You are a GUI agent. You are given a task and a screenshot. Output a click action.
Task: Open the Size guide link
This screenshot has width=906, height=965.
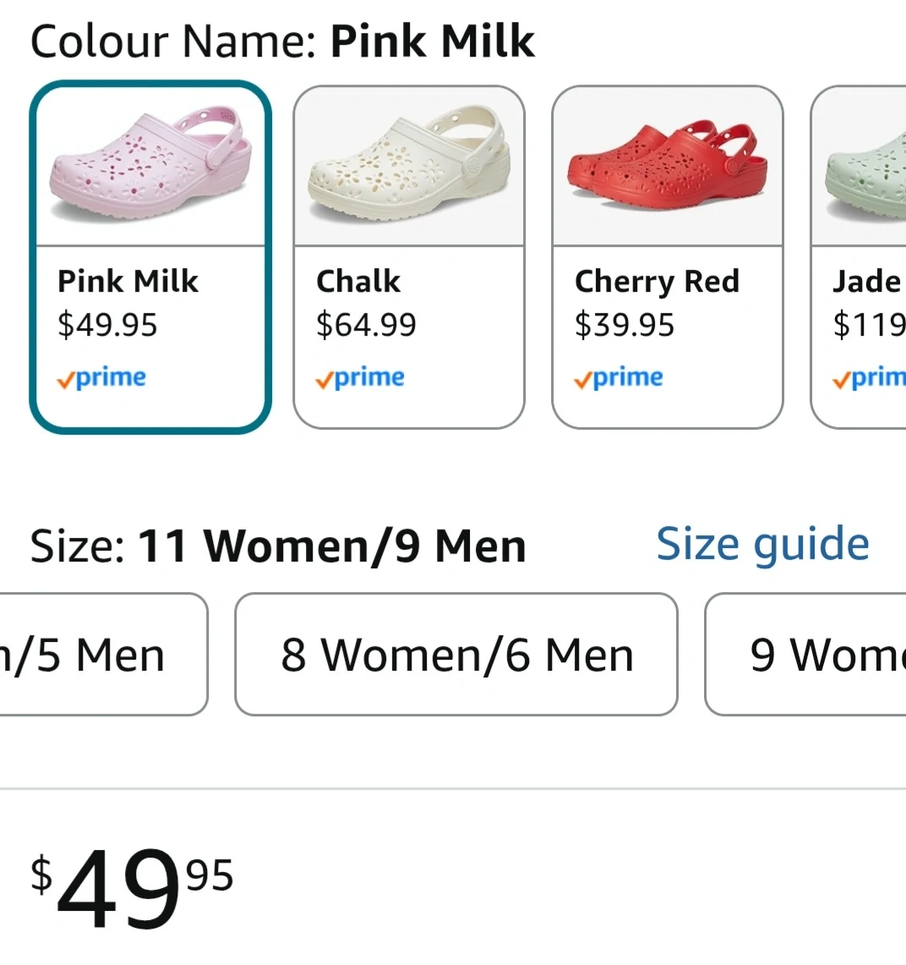[x=762, y=544]
